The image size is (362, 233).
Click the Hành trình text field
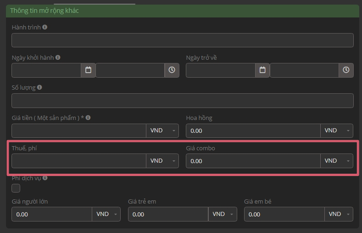coord(182,40)
